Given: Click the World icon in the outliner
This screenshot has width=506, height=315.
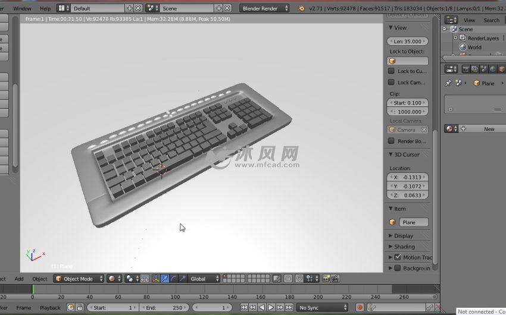Looking at the screenshot, I should pos(463,48).
